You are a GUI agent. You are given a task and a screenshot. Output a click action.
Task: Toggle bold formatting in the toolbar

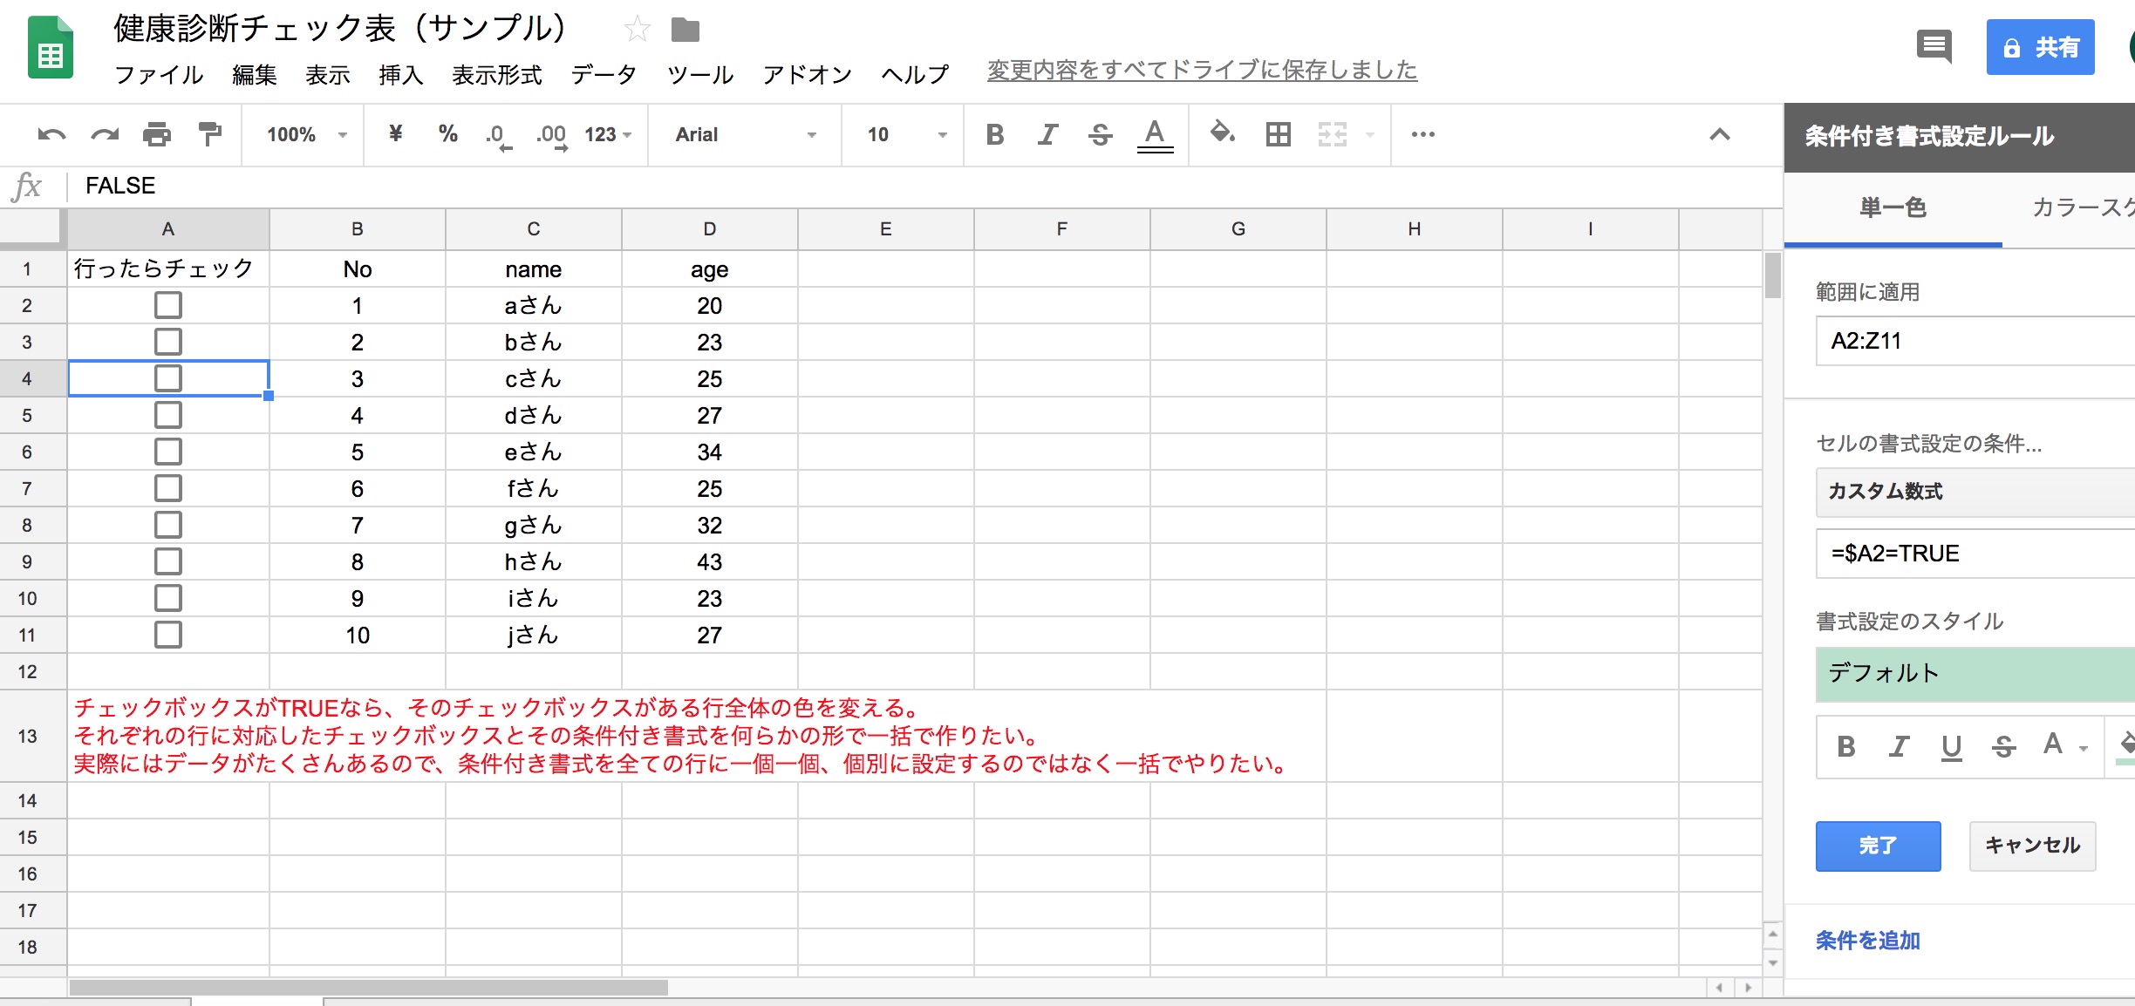(x=994, y=134)
